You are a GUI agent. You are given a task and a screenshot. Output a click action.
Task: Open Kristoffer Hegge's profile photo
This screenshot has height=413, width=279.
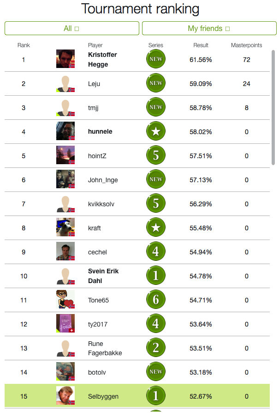(x=65, y=59)
